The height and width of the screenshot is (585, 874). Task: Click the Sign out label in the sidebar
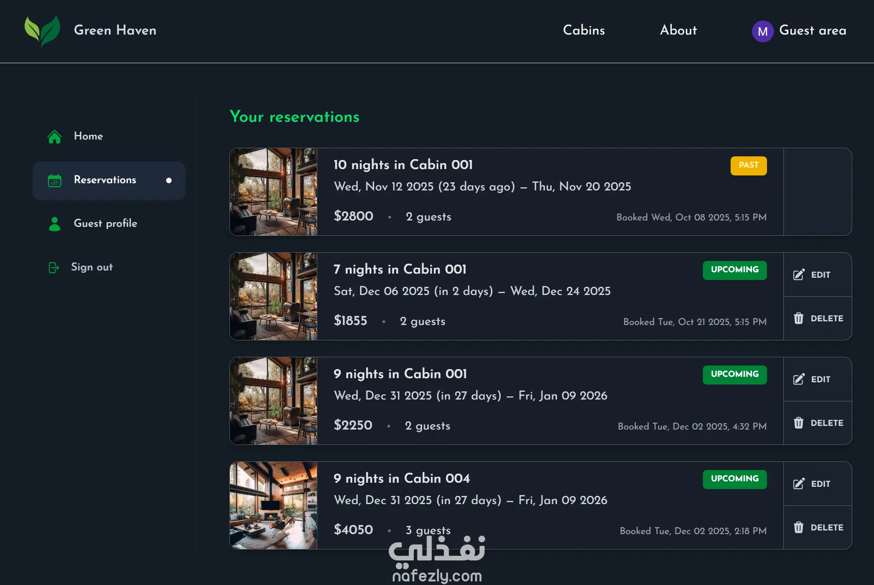[92, 267]
